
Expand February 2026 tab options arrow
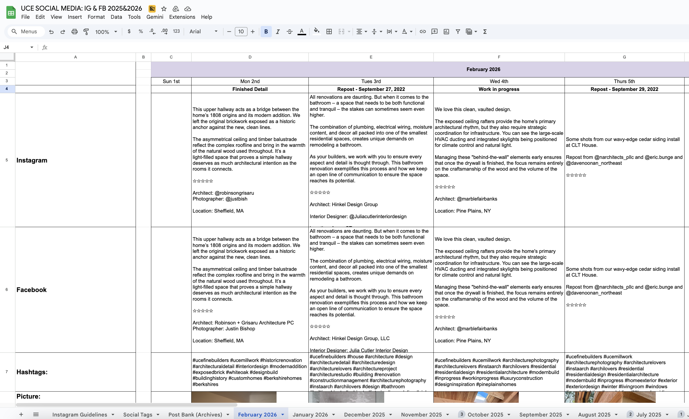tap(283, 415)
